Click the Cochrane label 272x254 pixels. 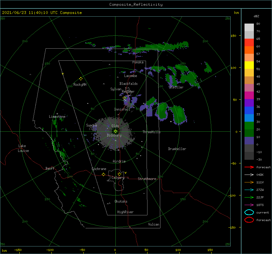[99, 169]
